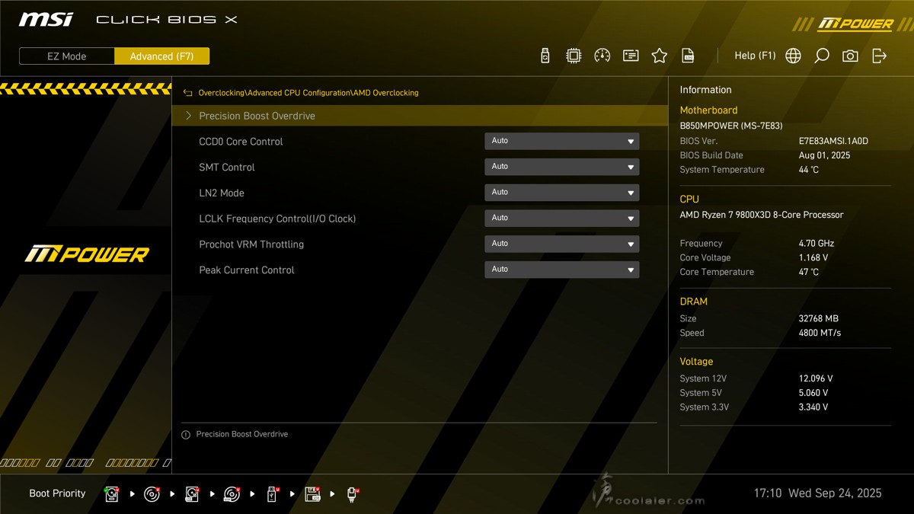The width and height of the screenshot is (914, 514).
Task: Open the Peak Current Control dropdown
Action: pyautogui.click(x=562, y=270)
